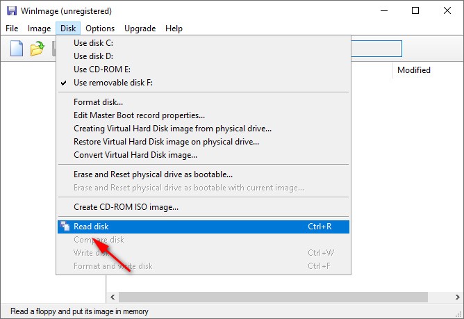
Task: Close the WinImage window
Action: click(x=447, y=11)
